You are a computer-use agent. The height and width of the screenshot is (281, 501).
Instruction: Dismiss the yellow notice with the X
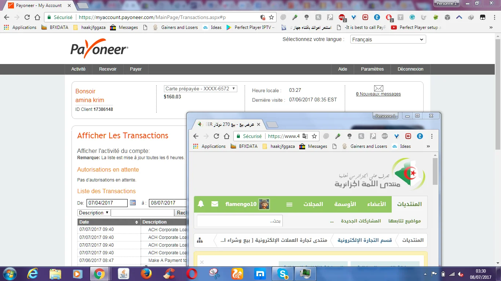click(202, 262)
